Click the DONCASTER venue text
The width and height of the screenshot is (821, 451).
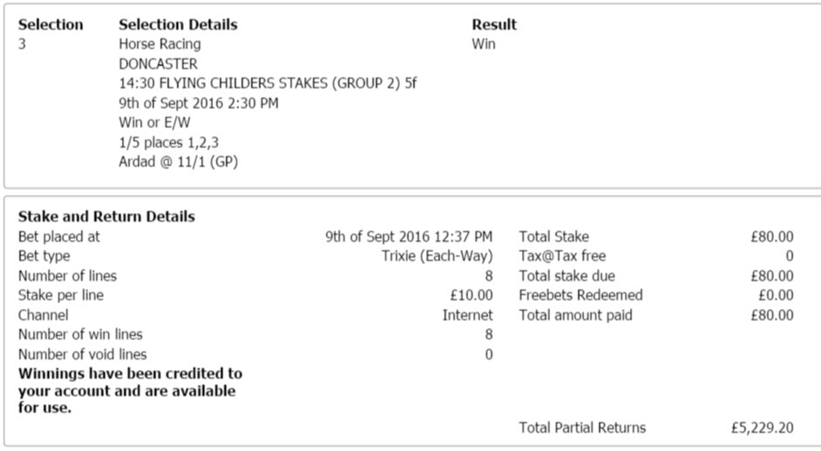(x=158, y=64)
